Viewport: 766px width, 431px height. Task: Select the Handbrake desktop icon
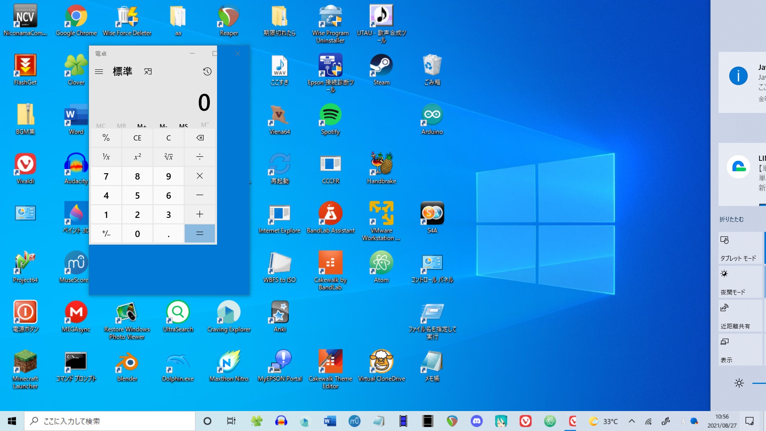click(381, 168)
